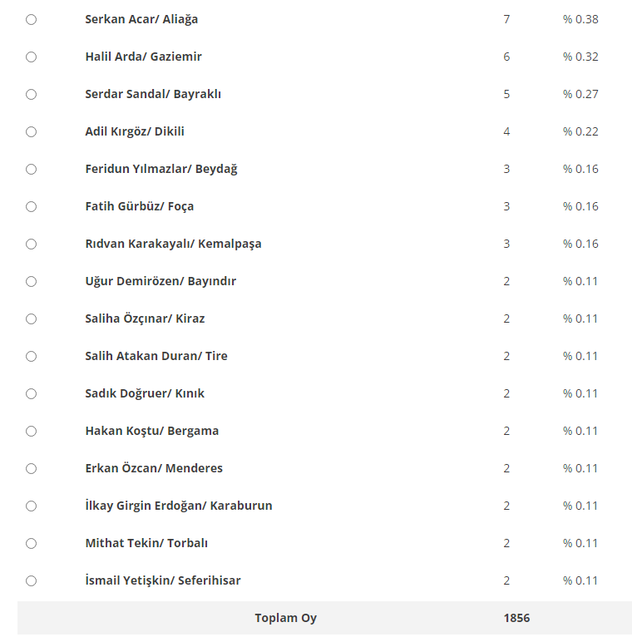
Task: Select Sadık Doğruer/ Kınık radio button
Action: [32, 394]
